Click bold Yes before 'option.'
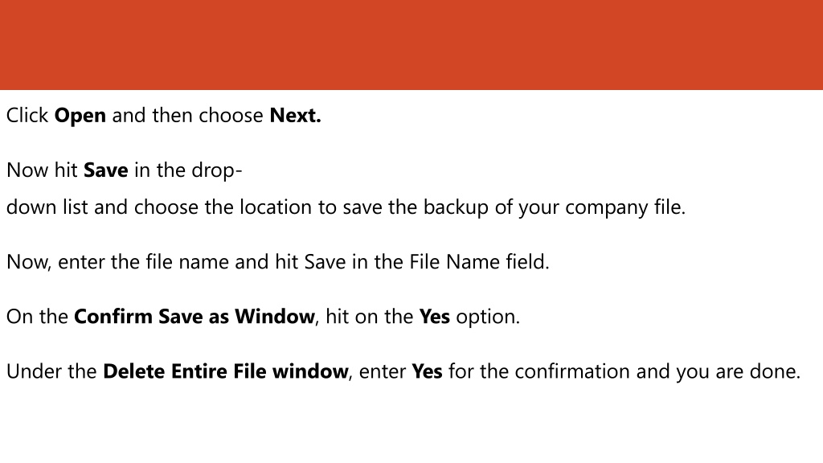Screen dimensions: 823x463 click(434, 317)
